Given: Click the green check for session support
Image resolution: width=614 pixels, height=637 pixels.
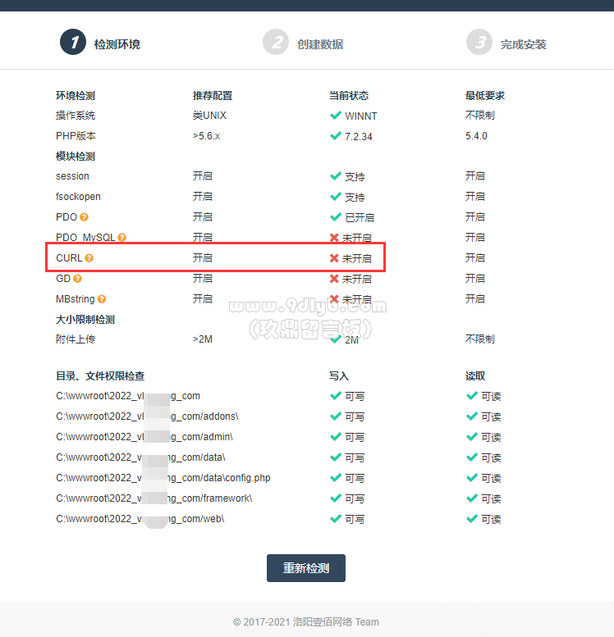Looking at the screenshot, I should (335, 176).
